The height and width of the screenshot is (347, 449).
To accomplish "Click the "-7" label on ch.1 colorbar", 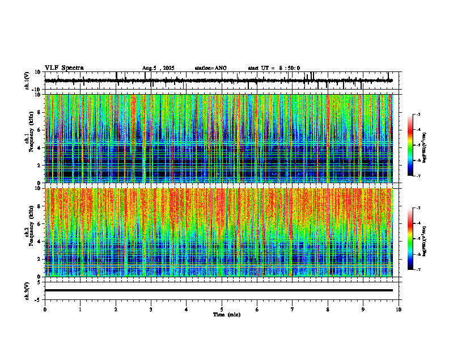I will [x=418, y=176].
